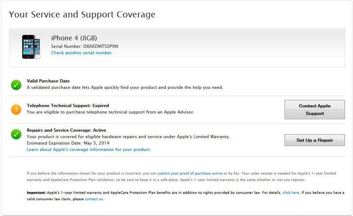Open Learn about Apple's coverage information link

pos(89,150)
